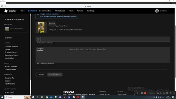Viewport: 176px width, 99px height.
Task: Open the Forums tab
Action: pos(80,11)
